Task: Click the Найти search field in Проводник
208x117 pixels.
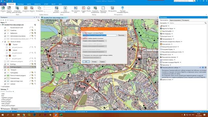Action: tap(23, 20)
